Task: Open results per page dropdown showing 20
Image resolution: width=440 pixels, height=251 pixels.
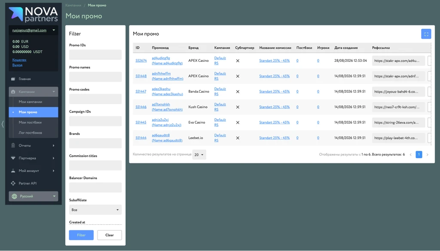Action: (x=199, y=155)
